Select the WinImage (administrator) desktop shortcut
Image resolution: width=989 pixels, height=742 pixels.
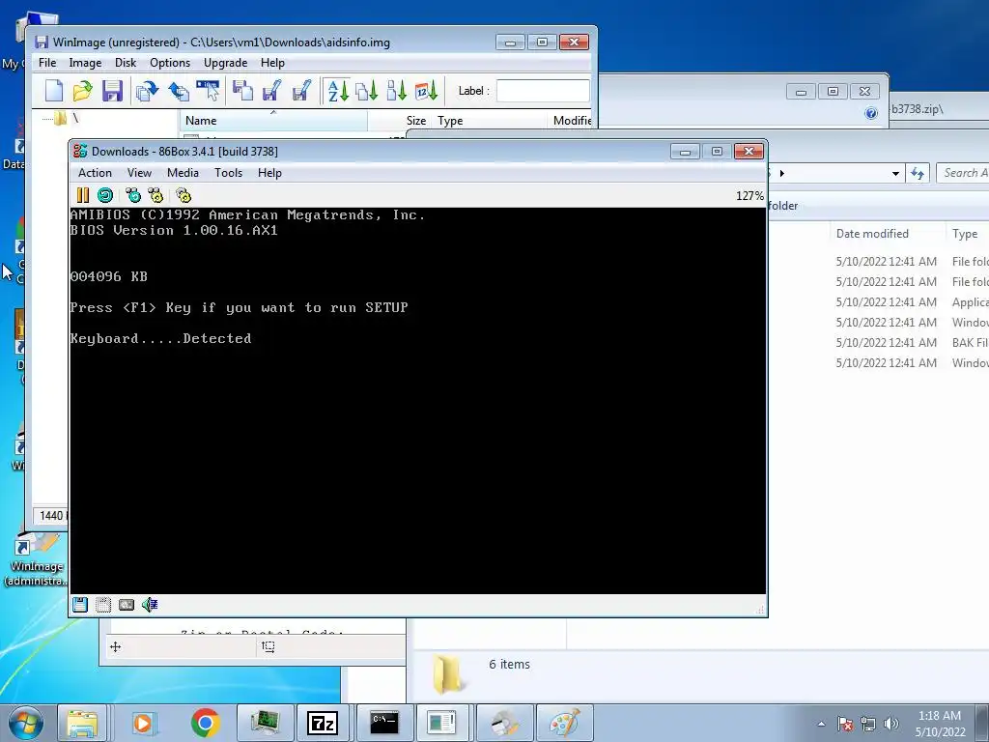point(37,560)
